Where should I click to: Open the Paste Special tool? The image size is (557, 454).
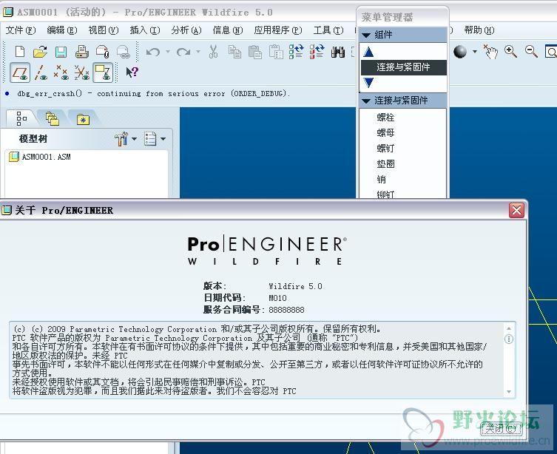[x=276, y=52]
